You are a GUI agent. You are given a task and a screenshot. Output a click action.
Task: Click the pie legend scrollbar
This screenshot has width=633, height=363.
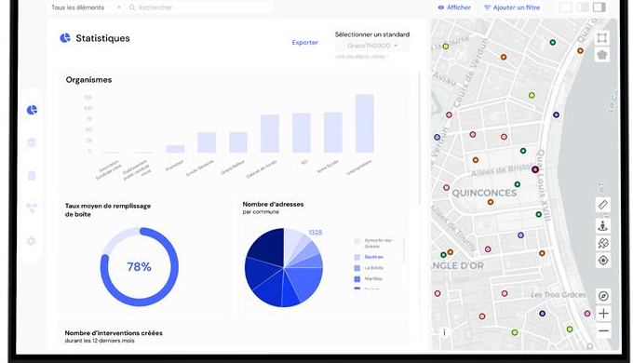[403, 250]
